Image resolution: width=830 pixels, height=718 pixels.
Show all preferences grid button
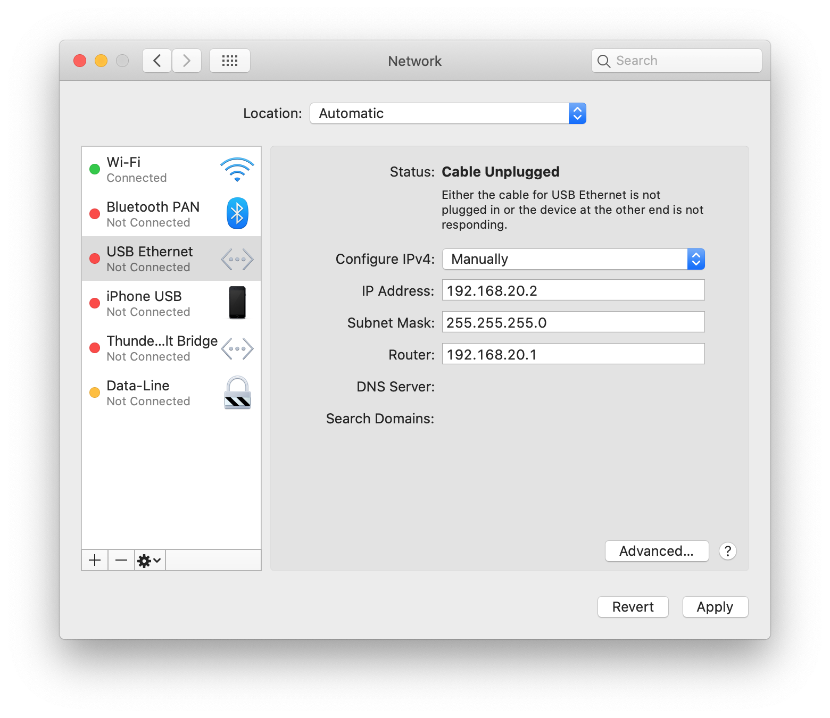[x=230, y=61]
